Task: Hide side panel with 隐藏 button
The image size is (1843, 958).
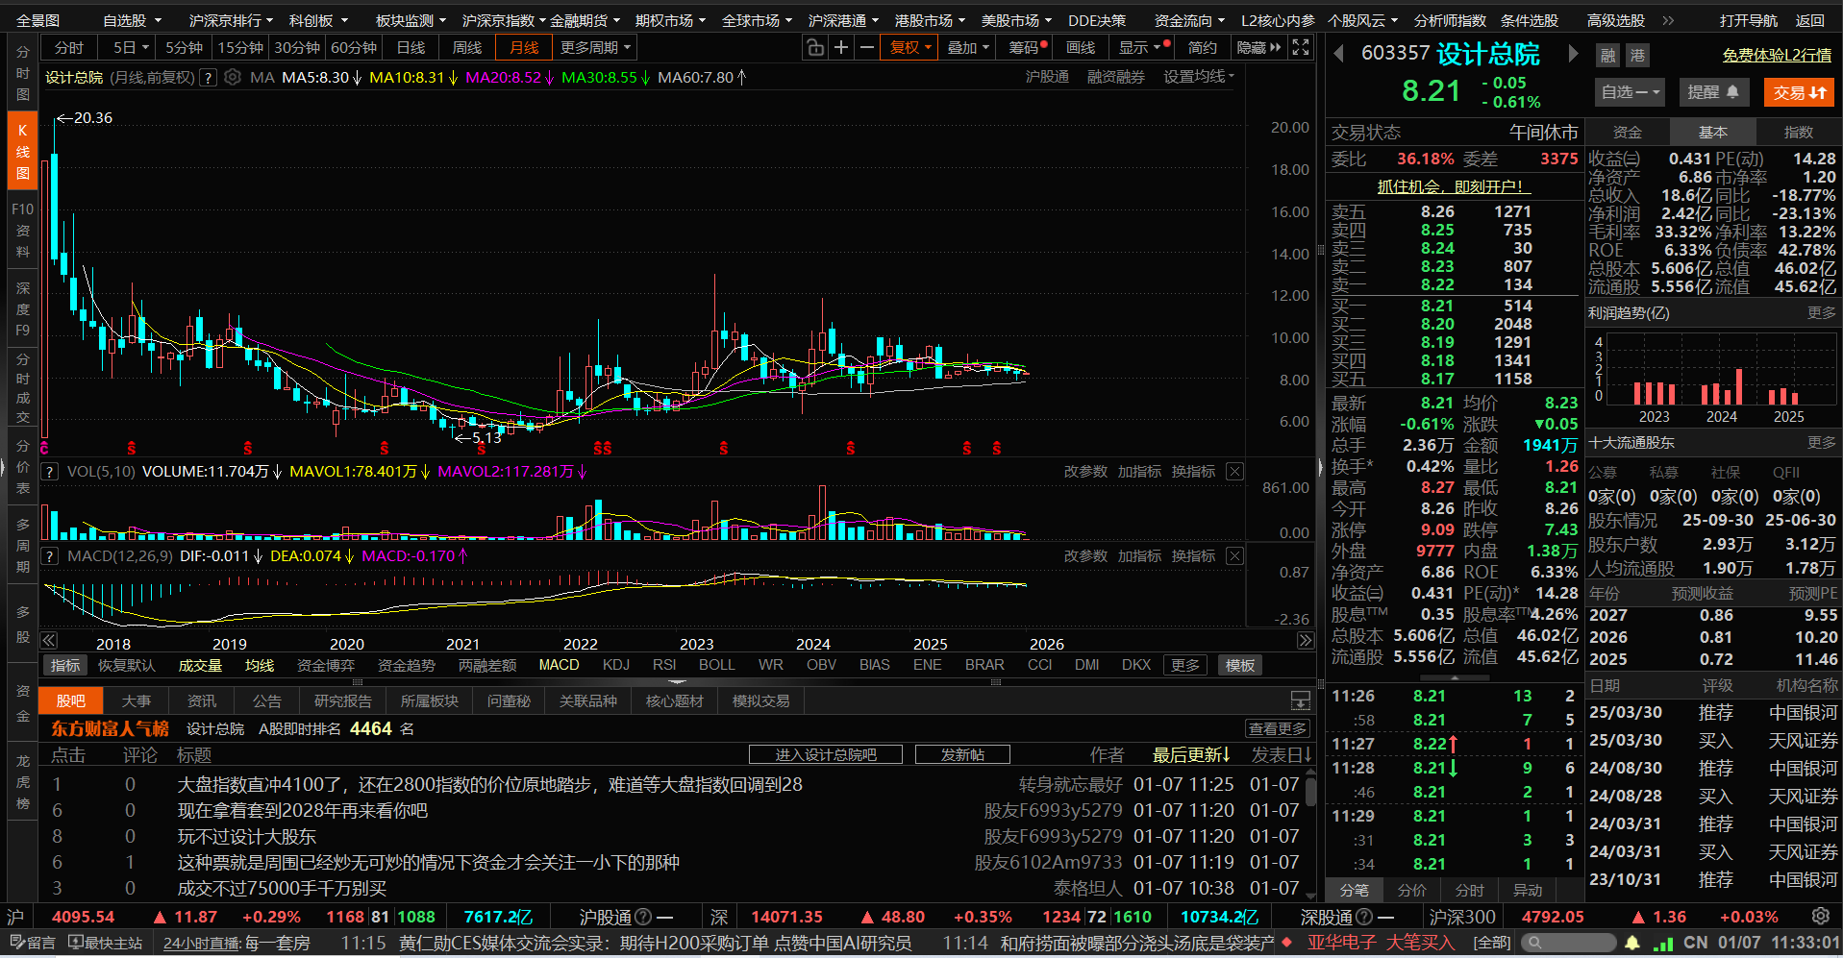Action: coord(1258,47)
